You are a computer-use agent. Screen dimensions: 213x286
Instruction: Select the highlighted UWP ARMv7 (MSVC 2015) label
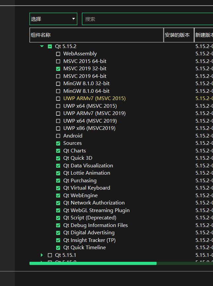coord(94,98)
